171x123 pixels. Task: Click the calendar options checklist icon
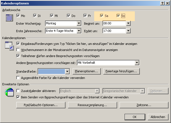click(x=9, y=46)
